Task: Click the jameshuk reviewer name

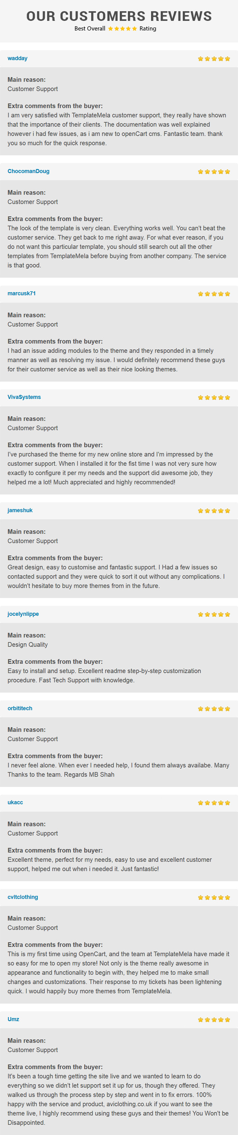Action: [x=20, y=510]
